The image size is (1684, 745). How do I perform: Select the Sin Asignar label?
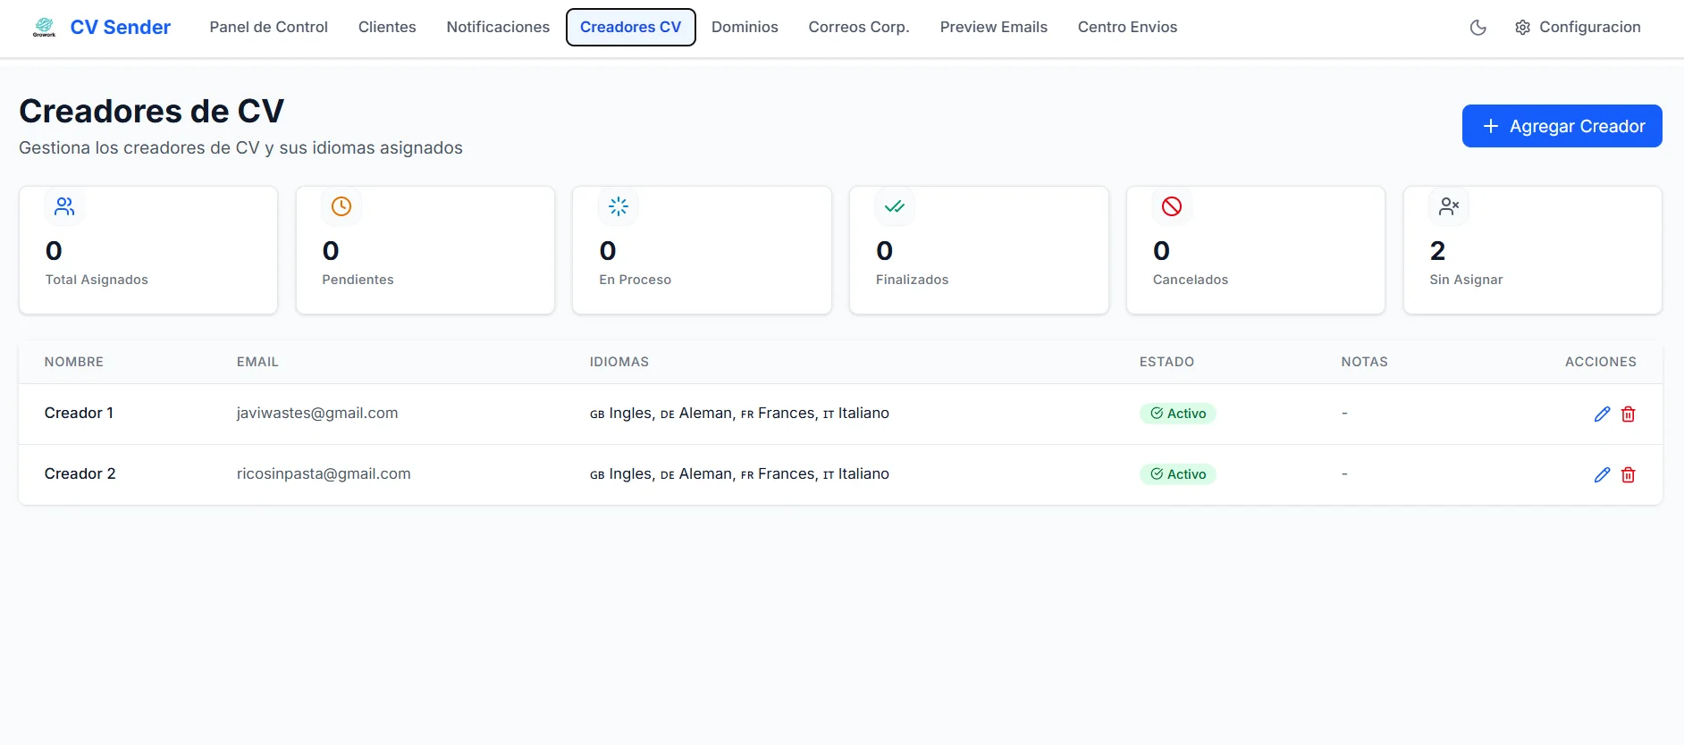1466,280
